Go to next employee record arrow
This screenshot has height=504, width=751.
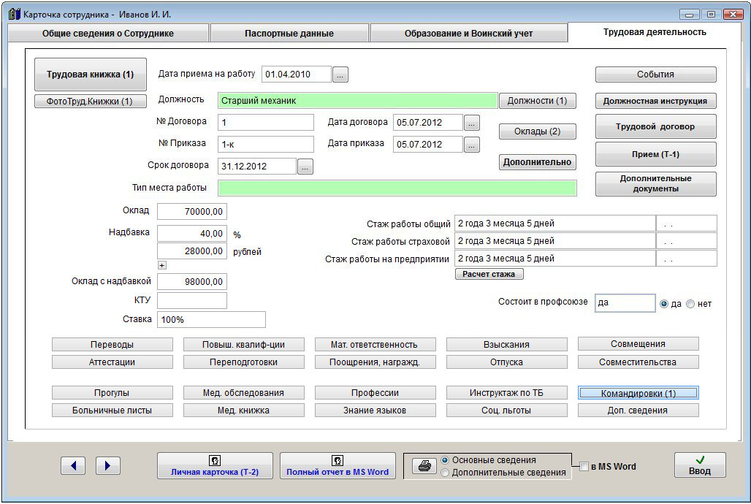coord(107,465)
